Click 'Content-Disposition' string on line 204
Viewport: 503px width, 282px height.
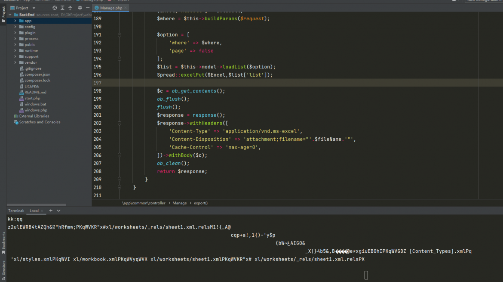[x=200, y=139]
